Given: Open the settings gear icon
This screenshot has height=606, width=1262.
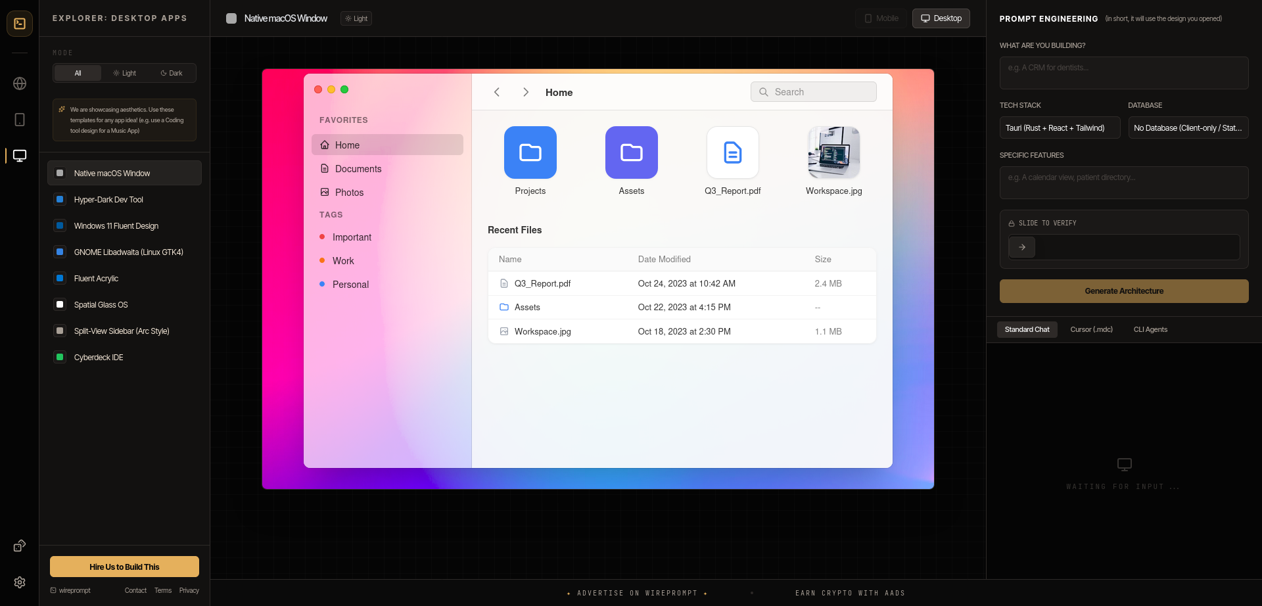Looking at the screenshot, I should point(20,582).
